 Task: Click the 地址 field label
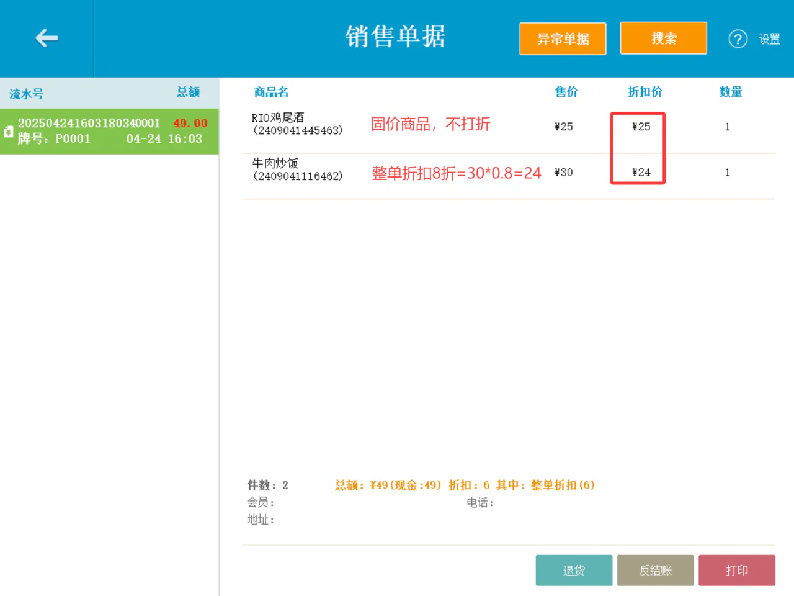tap(261, 520)
